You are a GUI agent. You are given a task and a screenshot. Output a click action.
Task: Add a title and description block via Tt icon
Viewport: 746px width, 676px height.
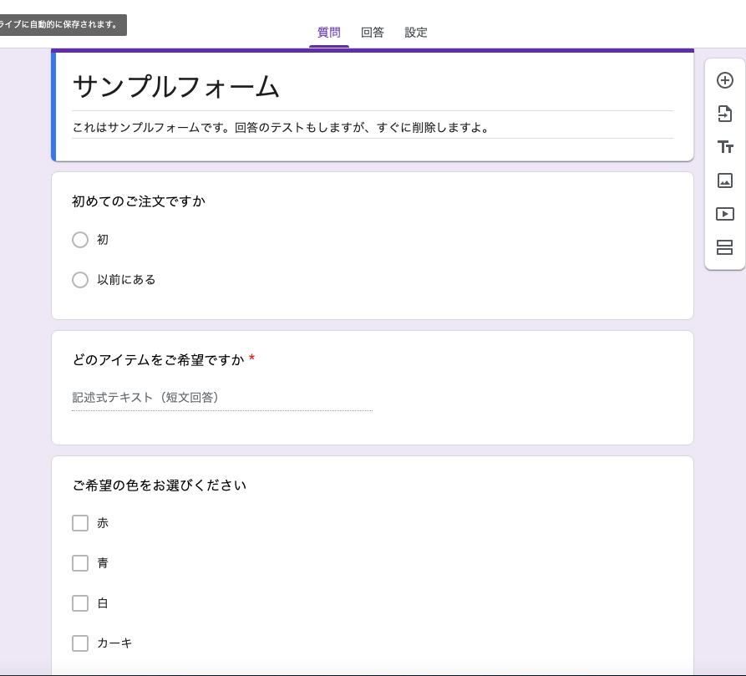[723, 147]
